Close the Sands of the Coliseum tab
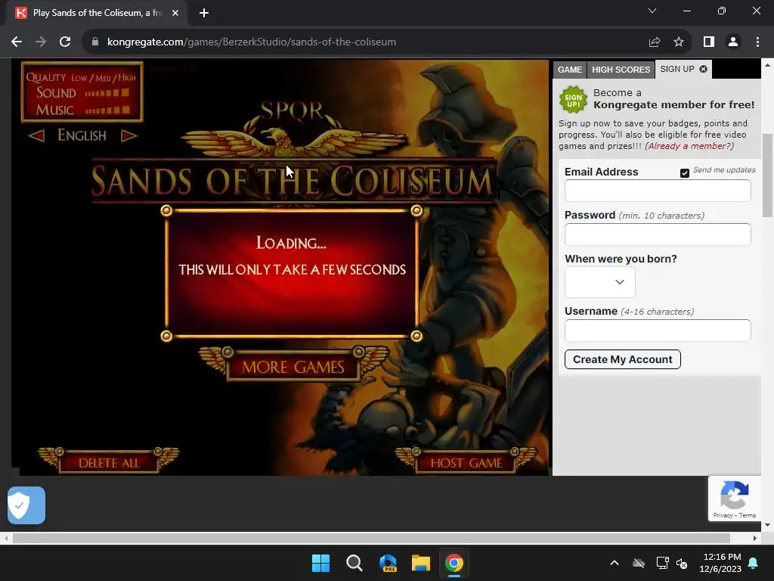 (x=175, y=13)
